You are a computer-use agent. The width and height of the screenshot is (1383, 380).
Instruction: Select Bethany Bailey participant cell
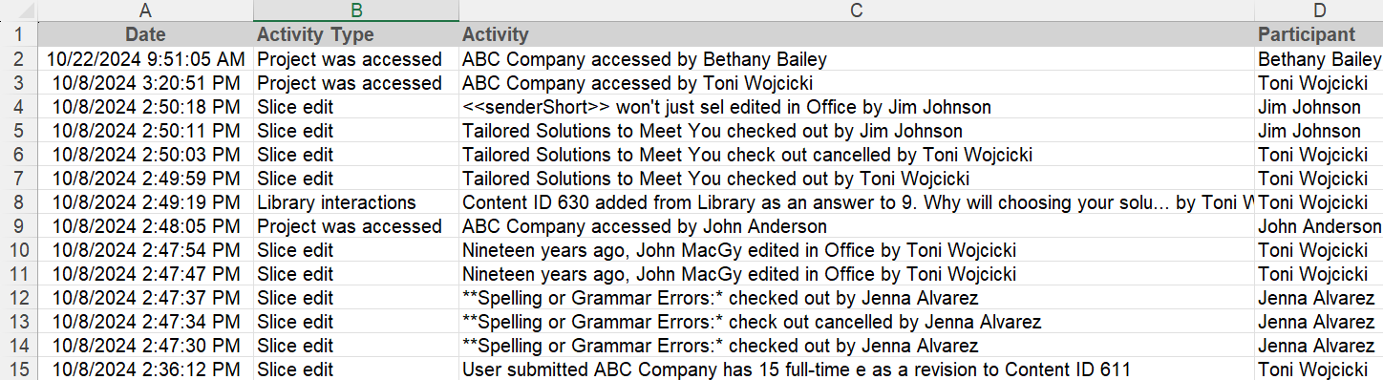(x=1319, y=59)
